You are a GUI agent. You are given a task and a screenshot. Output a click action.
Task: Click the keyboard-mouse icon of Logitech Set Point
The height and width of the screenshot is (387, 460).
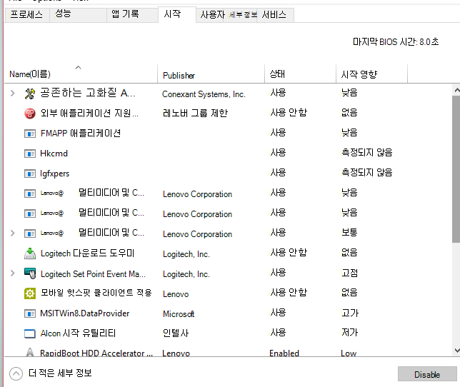[29, 273]
